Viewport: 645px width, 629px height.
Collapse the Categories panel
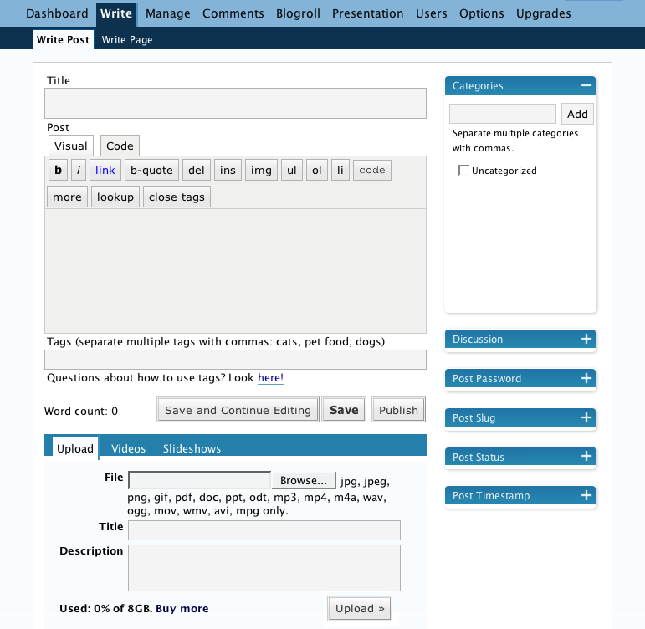586,85
